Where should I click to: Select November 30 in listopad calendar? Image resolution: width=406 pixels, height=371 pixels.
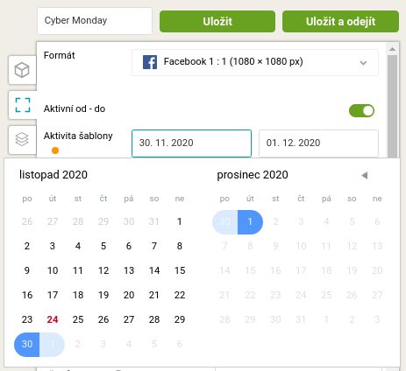[27, 344]
